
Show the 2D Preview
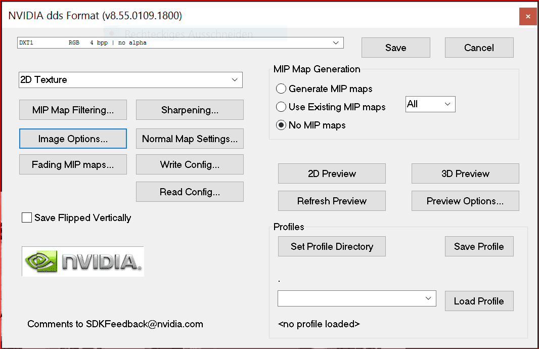(332, 173)
